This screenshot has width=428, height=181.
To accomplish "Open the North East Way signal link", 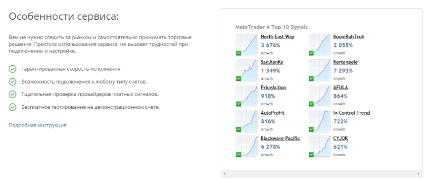I will pyautogui.click(x=277, y=37).
